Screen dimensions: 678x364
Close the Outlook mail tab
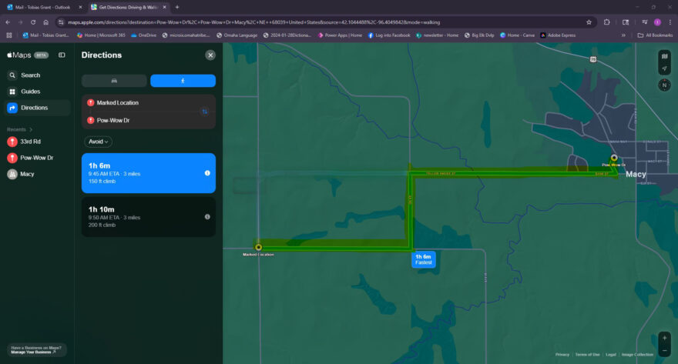80,8
